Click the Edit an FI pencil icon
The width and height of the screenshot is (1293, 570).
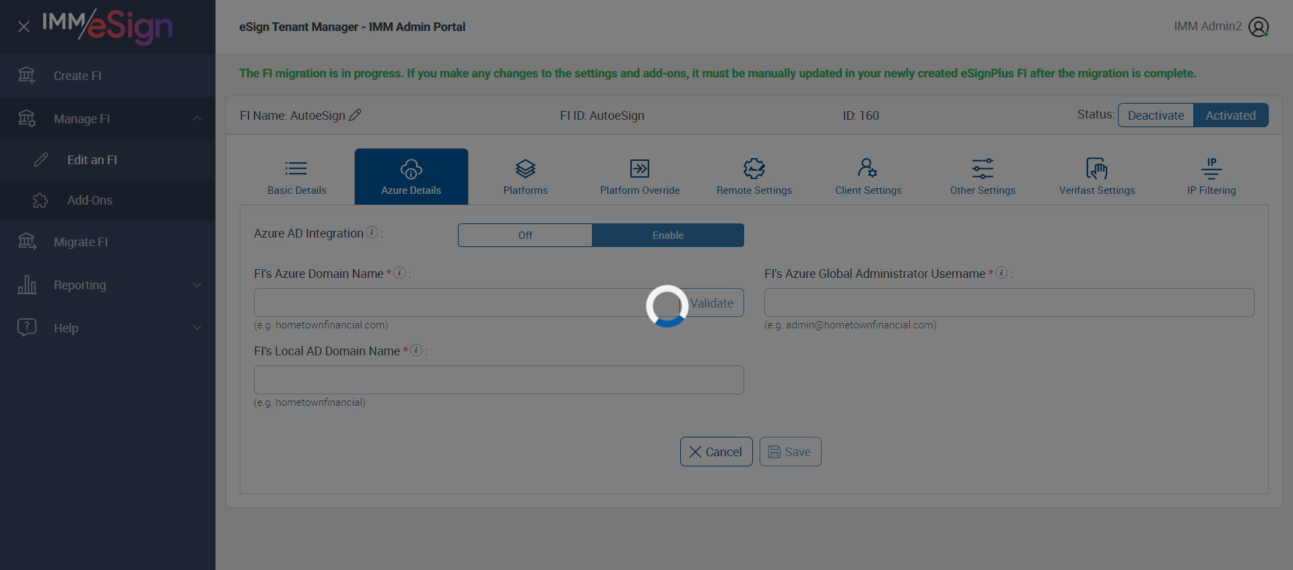click(x=41, y=160)
